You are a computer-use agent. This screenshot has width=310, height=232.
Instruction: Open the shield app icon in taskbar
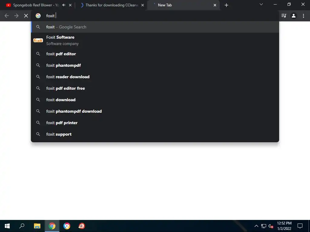[x=67, y=226]
